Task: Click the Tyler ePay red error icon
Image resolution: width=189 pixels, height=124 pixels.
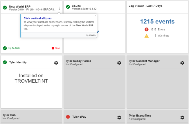Action: tap(68, 117)
